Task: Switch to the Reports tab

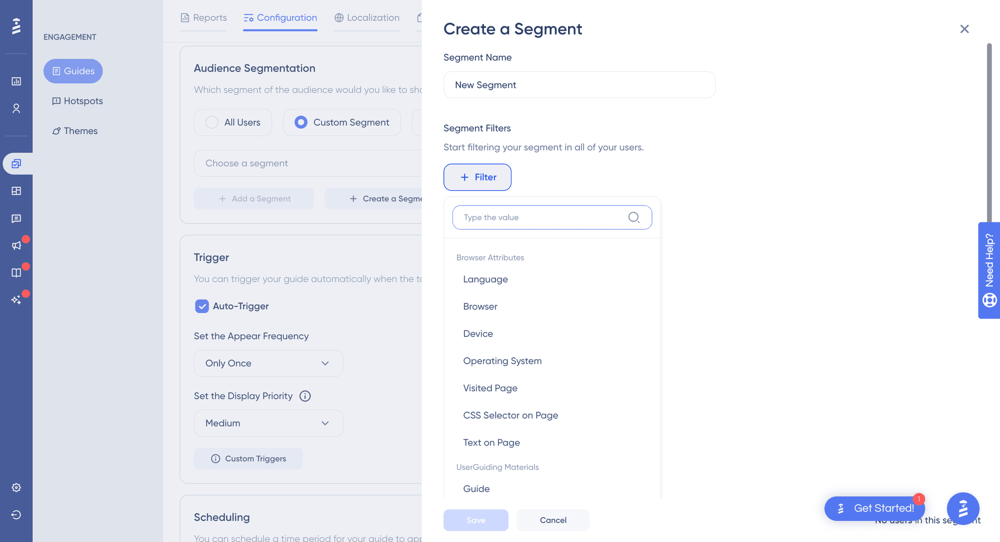Action: click(203, 18)
